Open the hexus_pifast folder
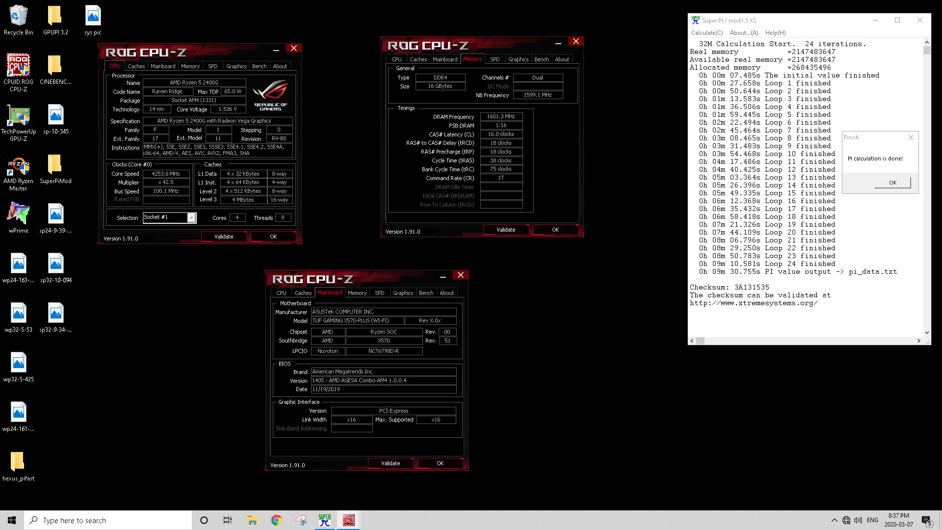 click(x=18, y=467)
